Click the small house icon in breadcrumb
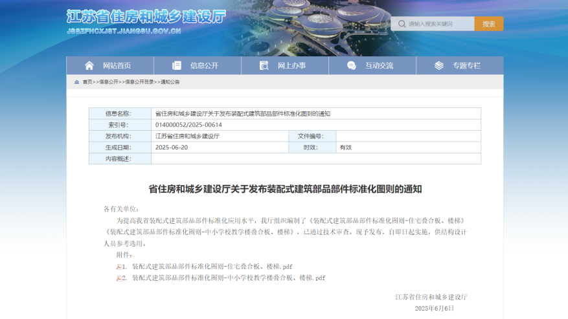This screenshot has width=568, height=319. [77, 82]
